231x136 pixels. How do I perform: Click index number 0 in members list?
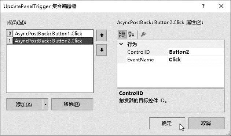(x=10, y=34)
